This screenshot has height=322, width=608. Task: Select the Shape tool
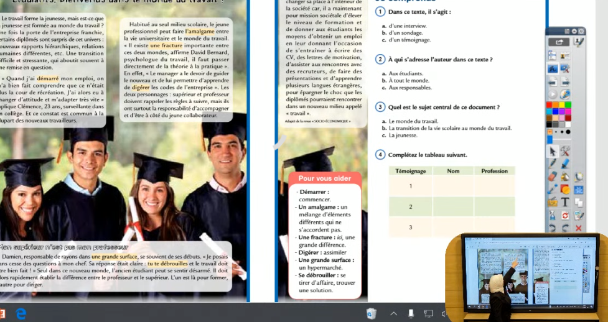[x=565, y=189]
